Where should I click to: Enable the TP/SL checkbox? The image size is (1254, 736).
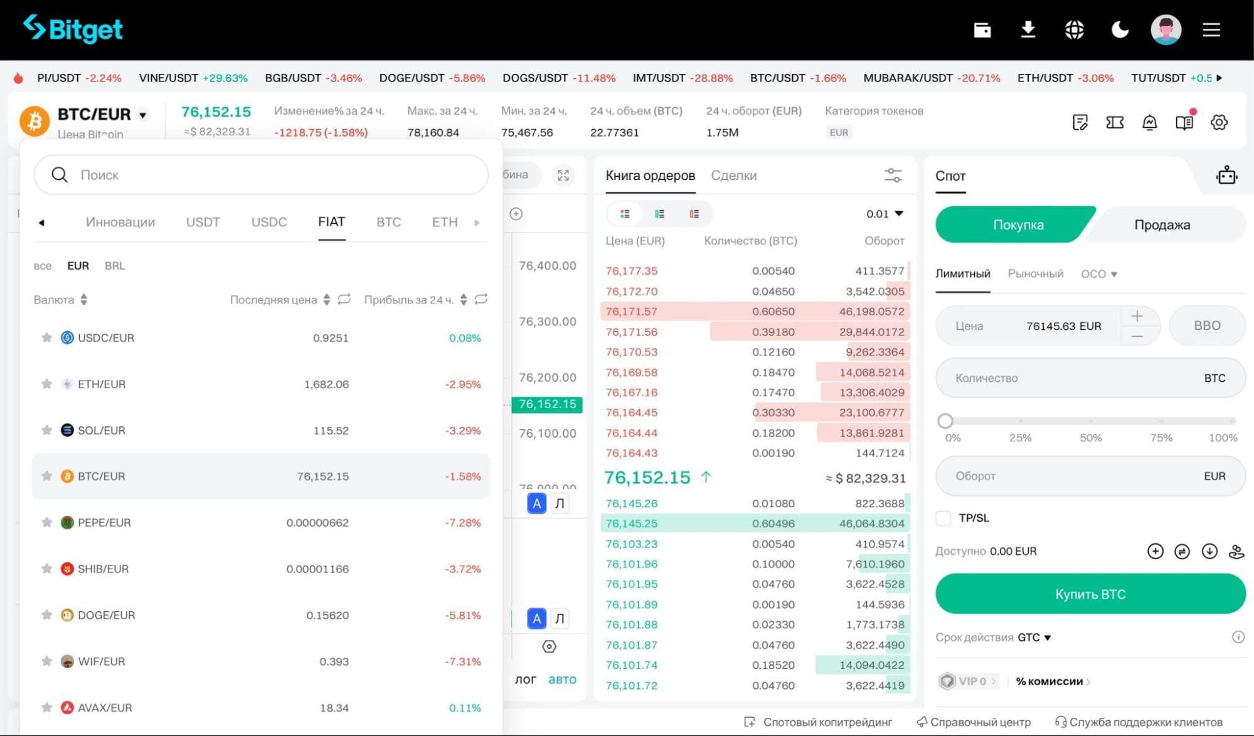tap(943, 518)
